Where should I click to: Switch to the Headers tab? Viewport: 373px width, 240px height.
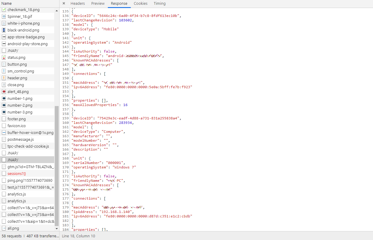click(x=77, y=4)
